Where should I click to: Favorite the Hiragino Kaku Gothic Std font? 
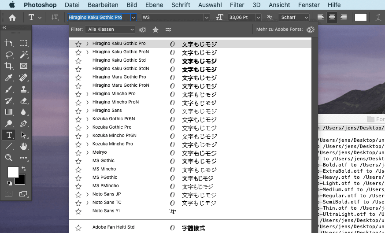coord(78,61)
